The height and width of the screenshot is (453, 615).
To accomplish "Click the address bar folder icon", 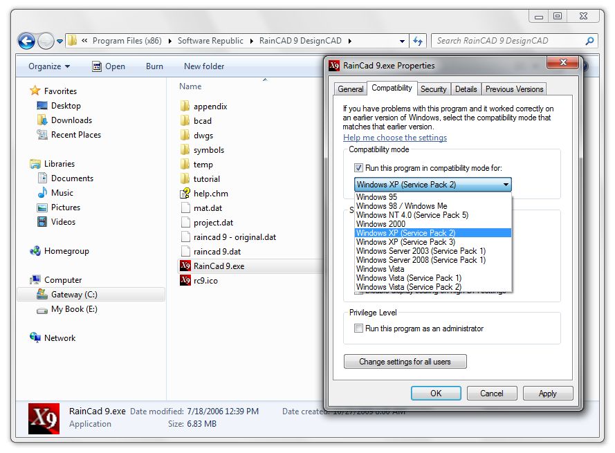I will (72, 40).
